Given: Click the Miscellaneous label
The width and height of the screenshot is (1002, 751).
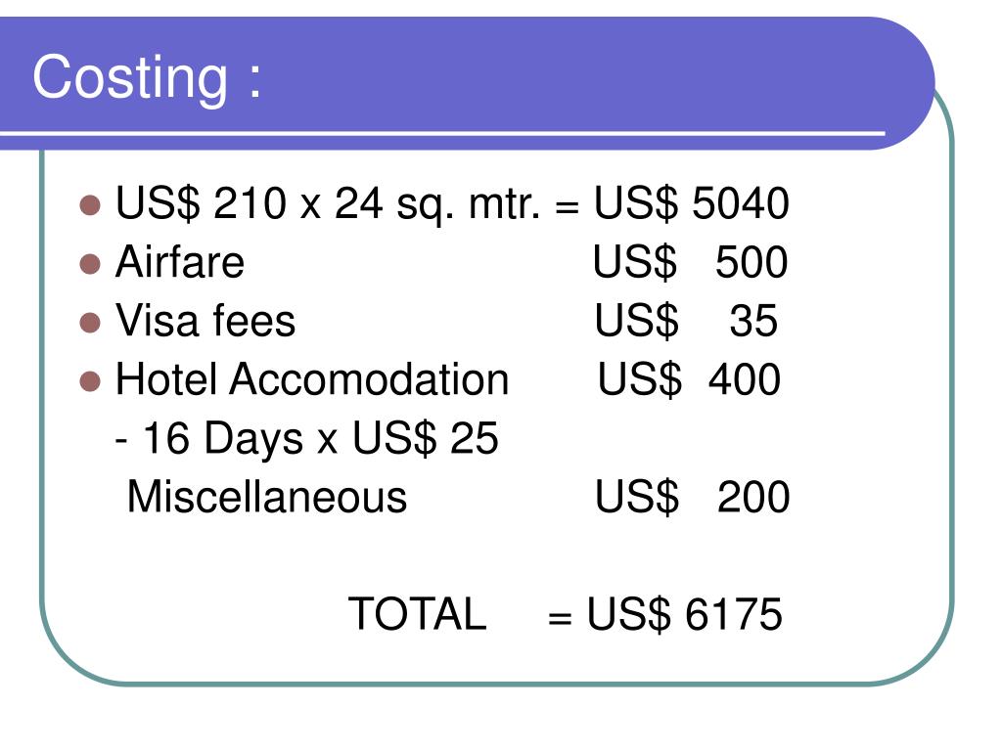Looking at the screenshot, I should (267, 497).
